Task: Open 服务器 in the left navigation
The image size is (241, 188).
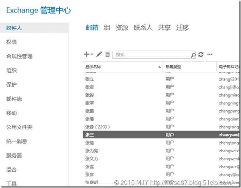Action: click(x=14, y=155)
